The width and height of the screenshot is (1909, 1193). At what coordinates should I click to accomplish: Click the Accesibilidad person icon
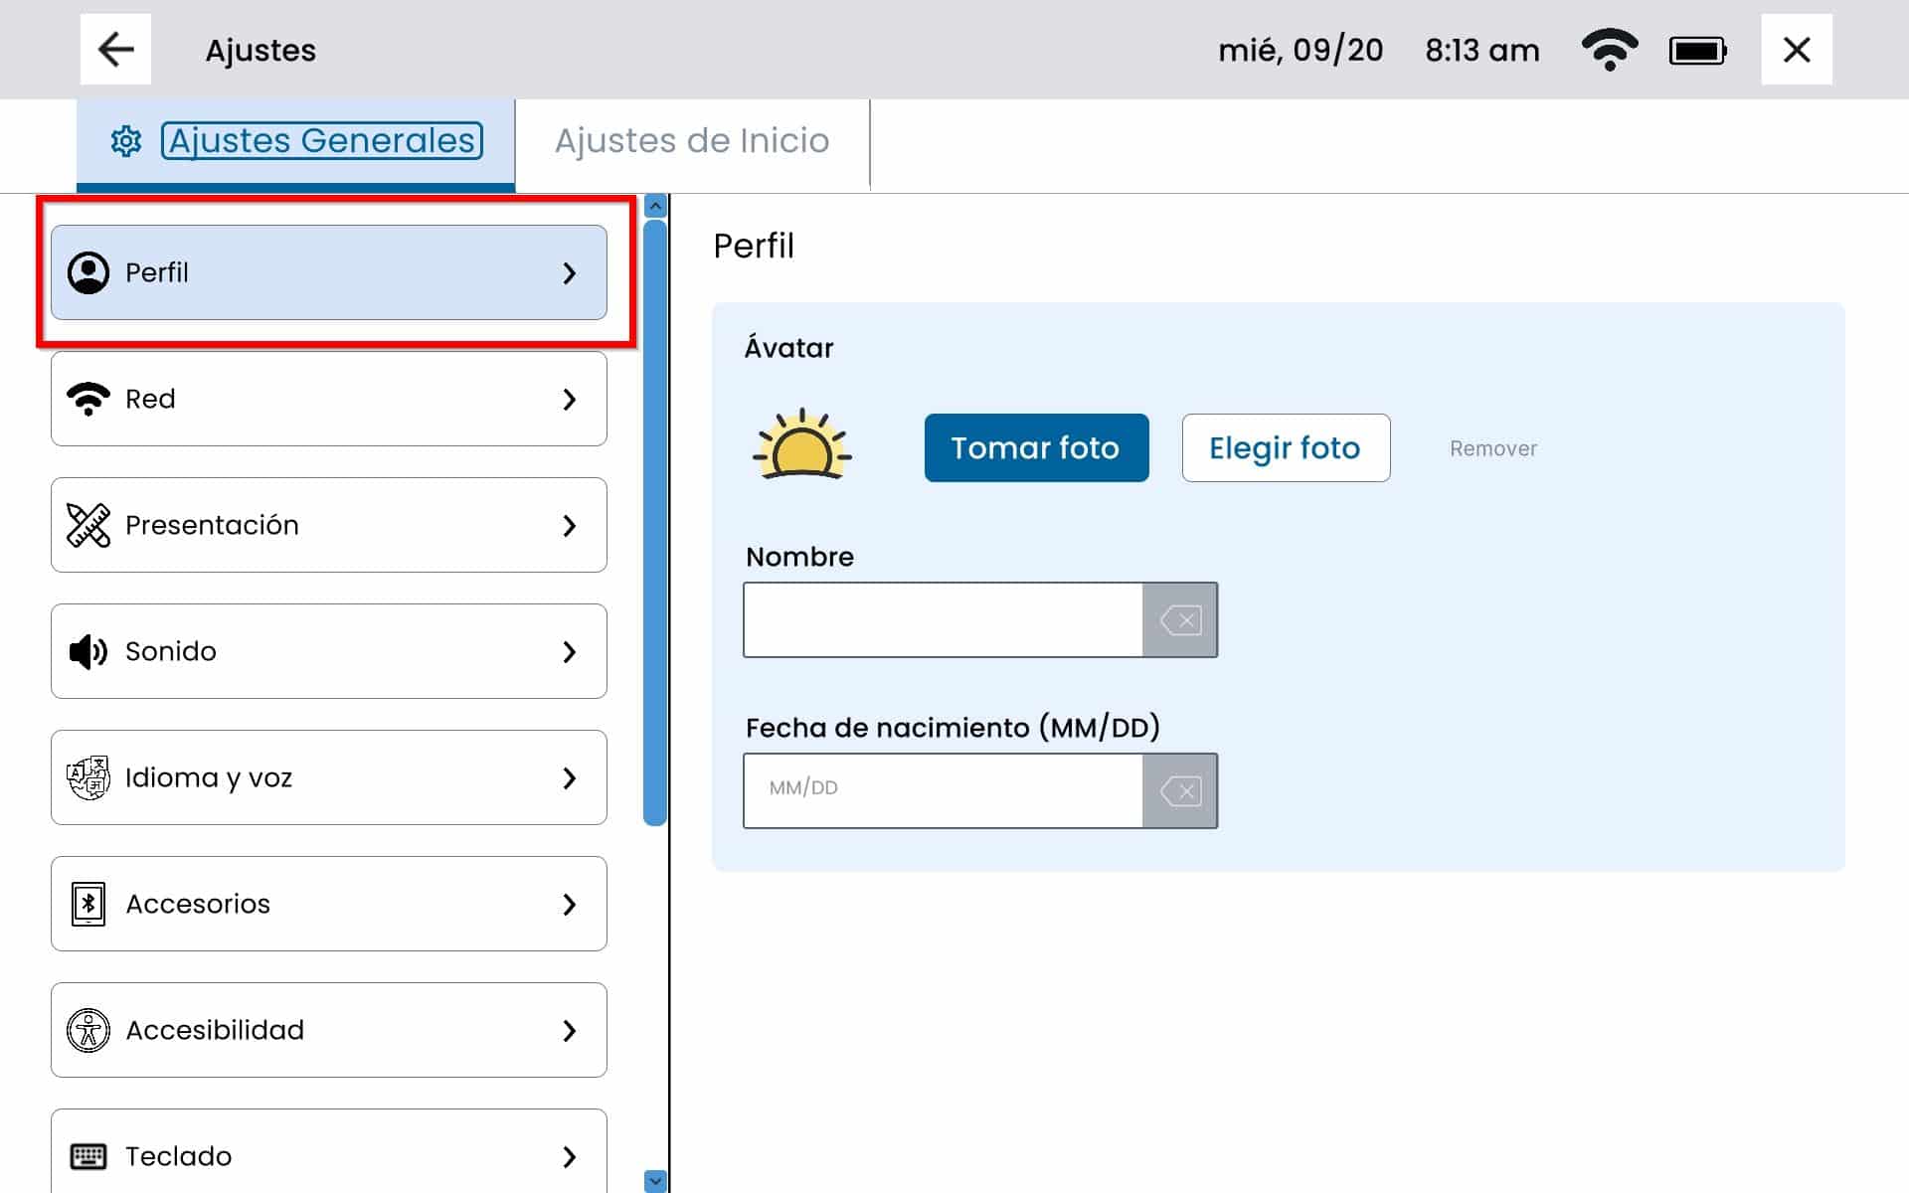pos(88,1030)
